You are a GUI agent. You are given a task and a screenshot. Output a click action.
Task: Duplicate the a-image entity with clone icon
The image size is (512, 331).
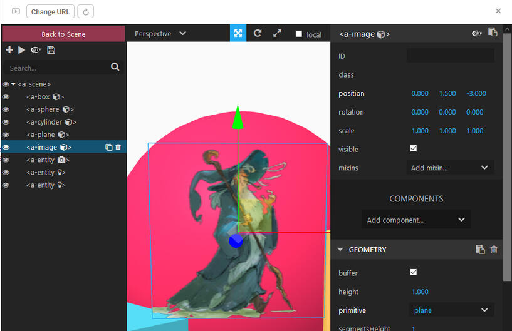click(108, 148)
